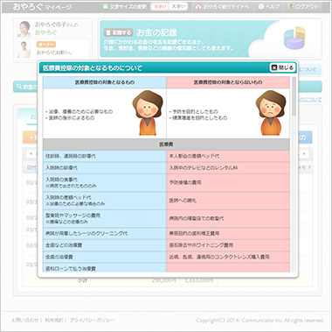Click the おやろぐ マイページ logo

[41, 7]
